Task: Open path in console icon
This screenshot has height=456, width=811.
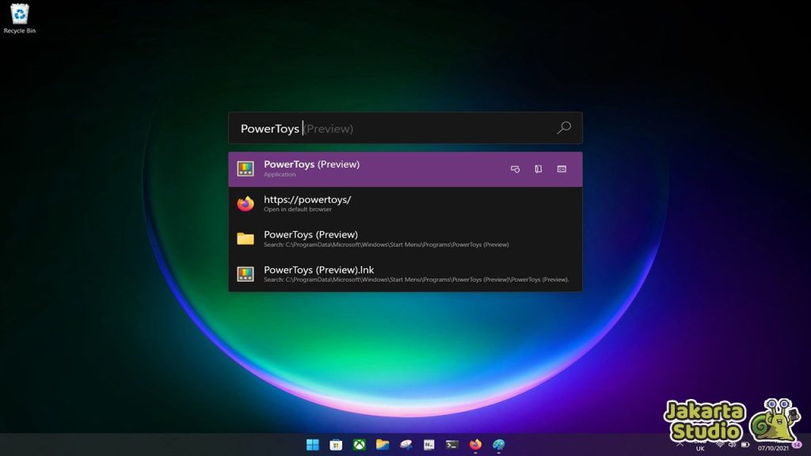Action: (562, 169)
